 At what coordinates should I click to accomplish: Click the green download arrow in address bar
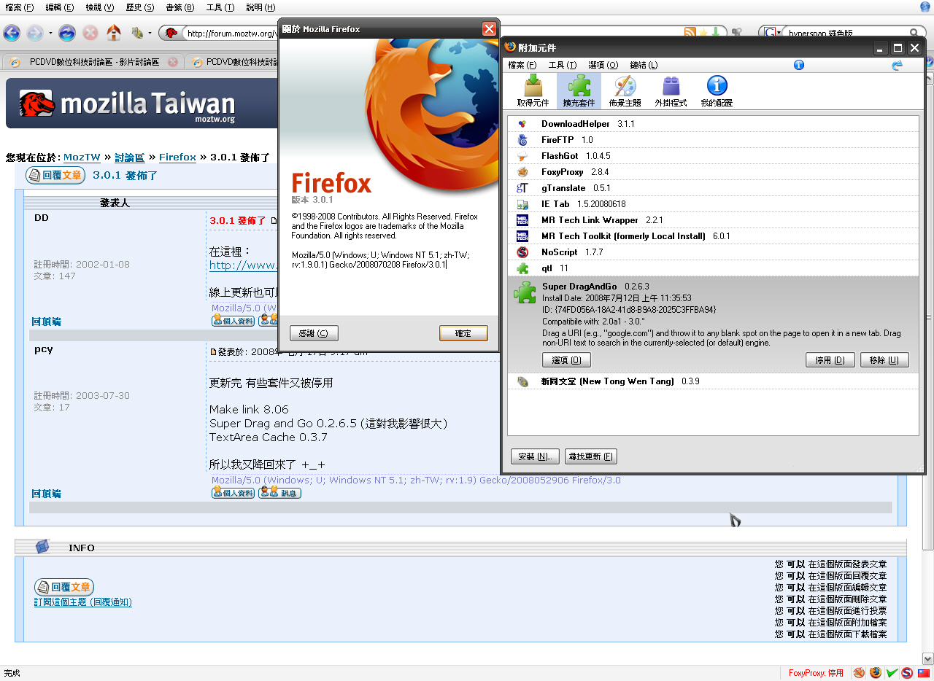(x=716, y=33)
